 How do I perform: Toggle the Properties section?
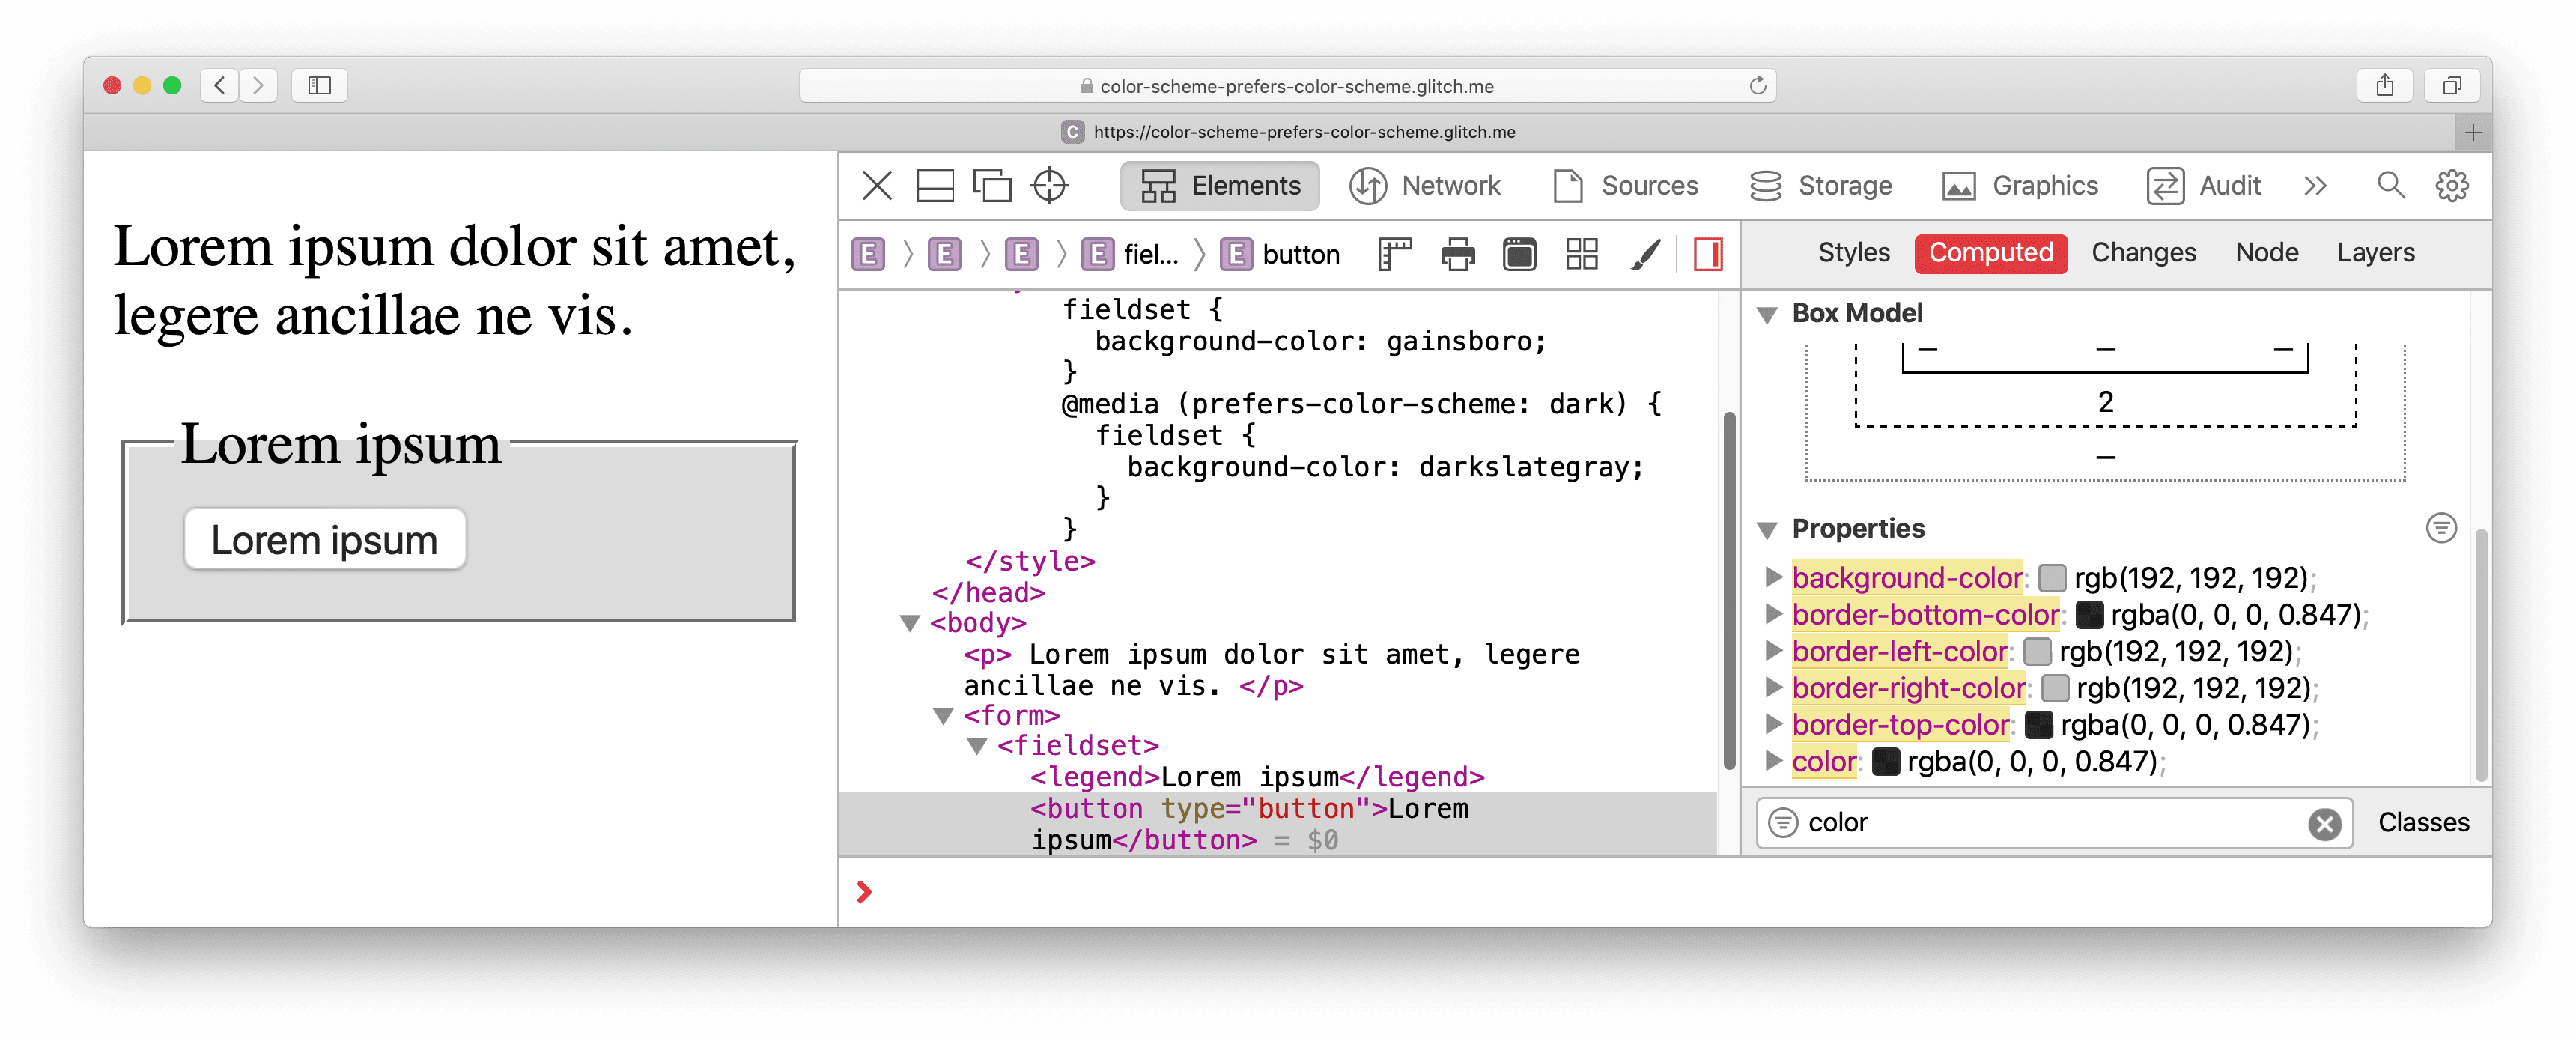point(1771,529)
